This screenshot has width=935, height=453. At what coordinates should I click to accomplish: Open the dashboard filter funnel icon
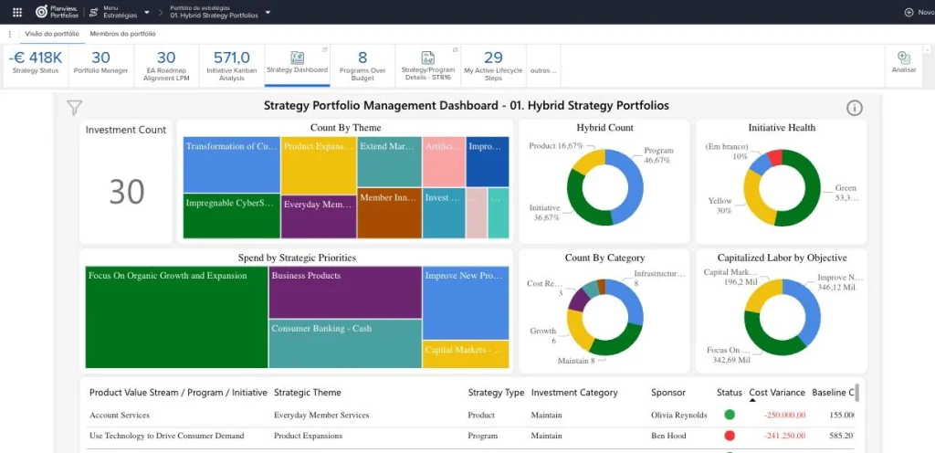[x=75, y=107]
